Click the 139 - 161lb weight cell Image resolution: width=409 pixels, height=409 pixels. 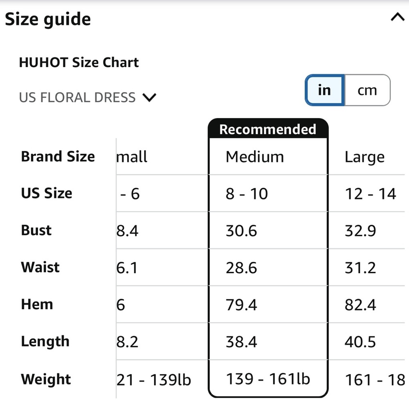click(x=268, y=378)
